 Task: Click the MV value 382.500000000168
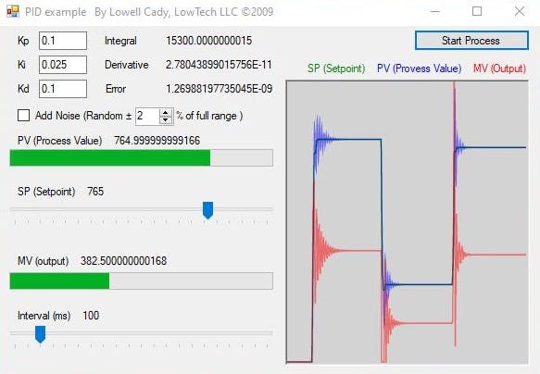click(123, 261)
